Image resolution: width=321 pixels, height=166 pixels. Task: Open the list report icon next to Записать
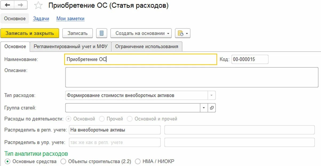coord(101,33)
